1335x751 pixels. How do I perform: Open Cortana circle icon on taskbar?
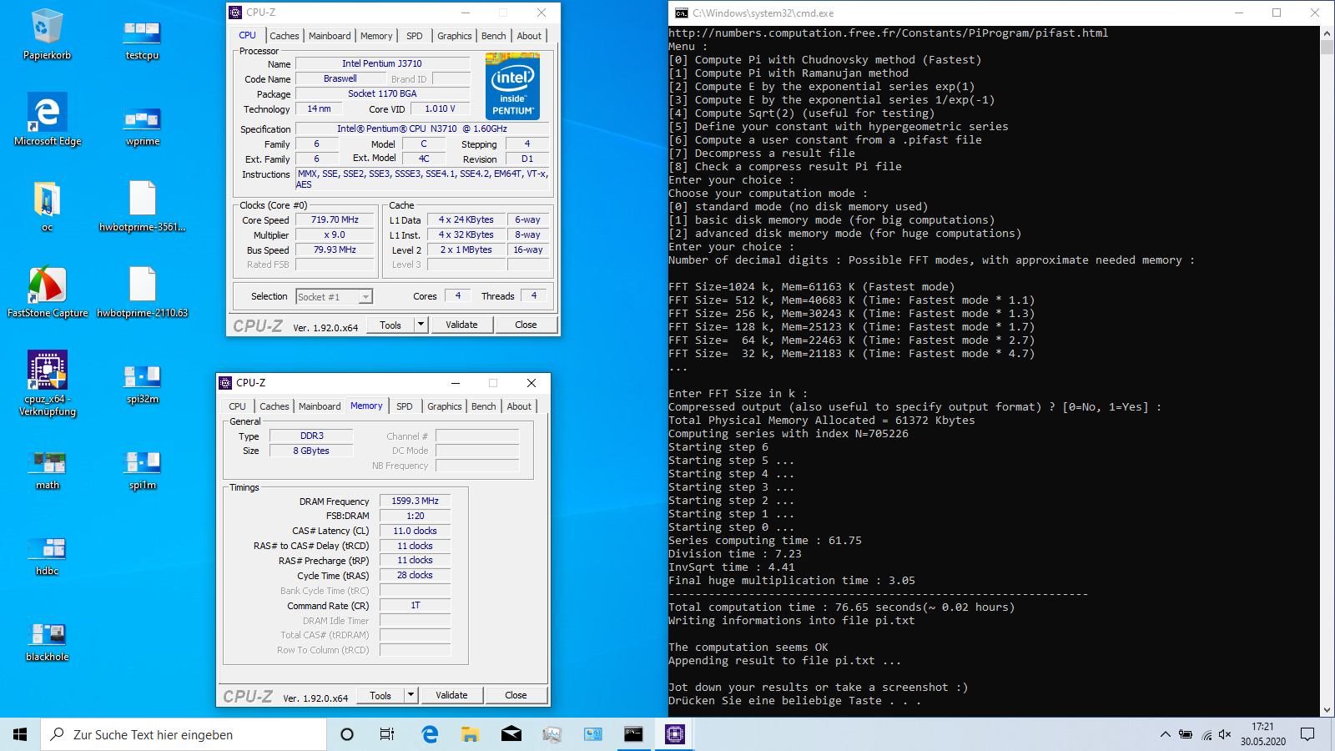point(347,734)
